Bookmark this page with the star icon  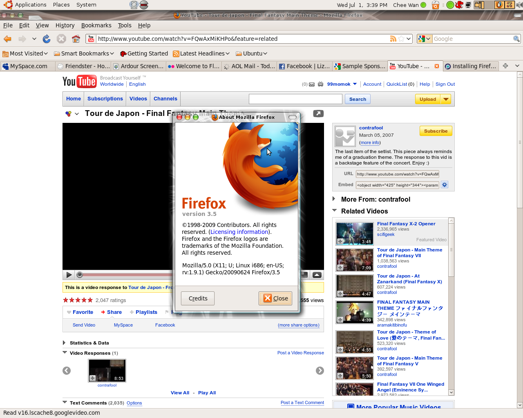[x=401, y=39]
